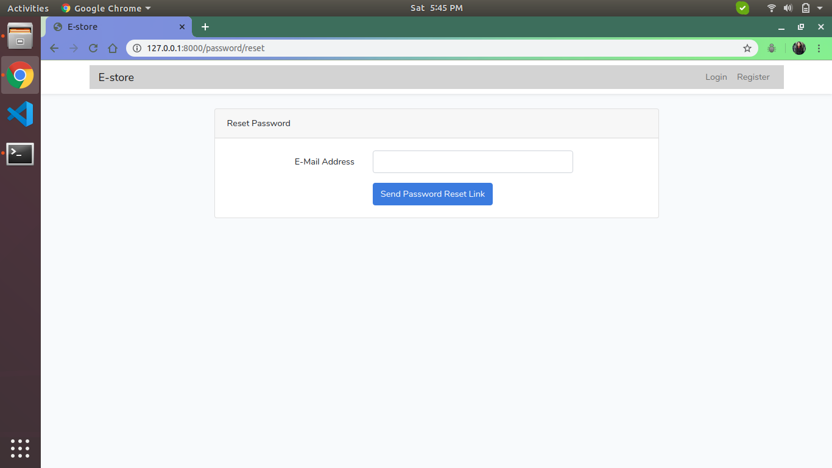
Task: Select Google Chrome in the Ubuntu dock
Action: pos(20,75)
